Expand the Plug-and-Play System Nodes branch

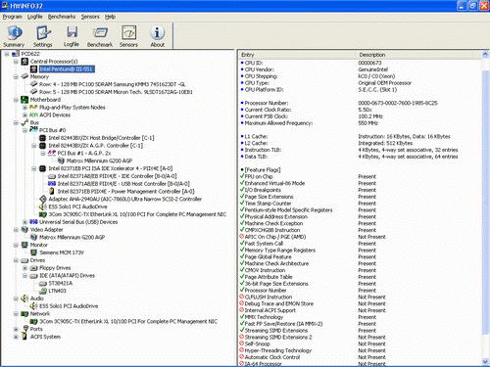pyautogui.click(x=24, y=108)
